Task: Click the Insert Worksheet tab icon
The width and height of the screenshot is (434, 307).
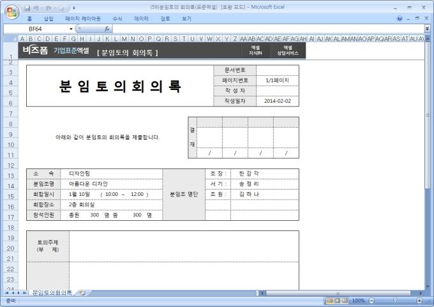Action: [82, 293]
